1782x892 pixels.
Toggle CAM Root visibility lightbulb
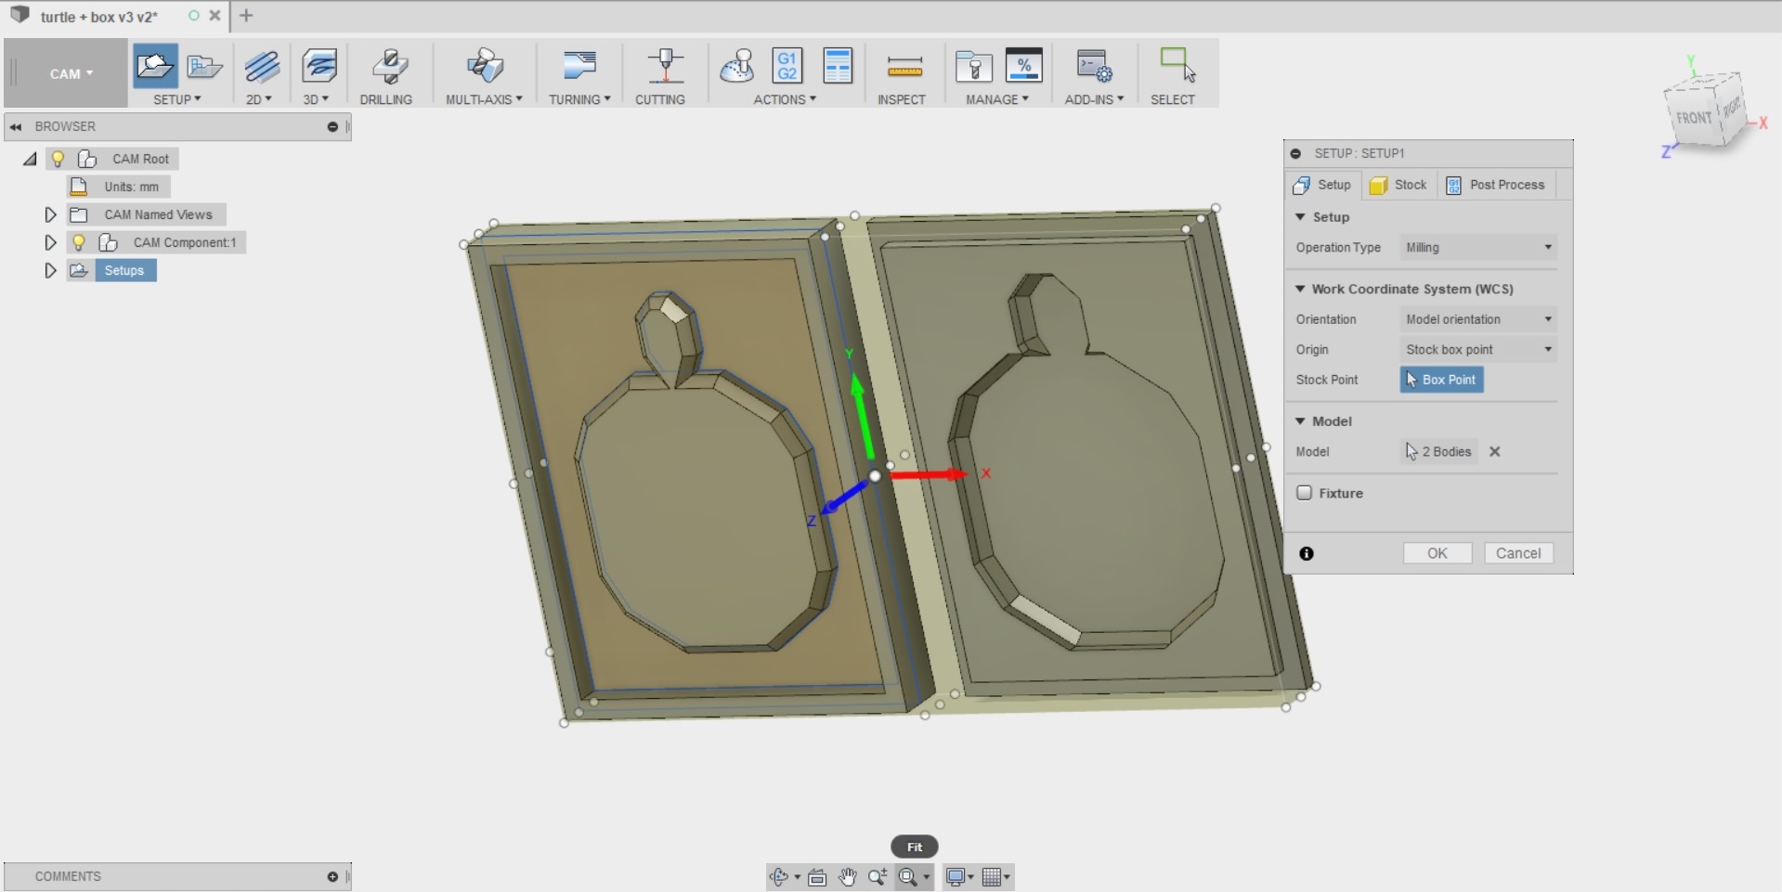(58, 159)
